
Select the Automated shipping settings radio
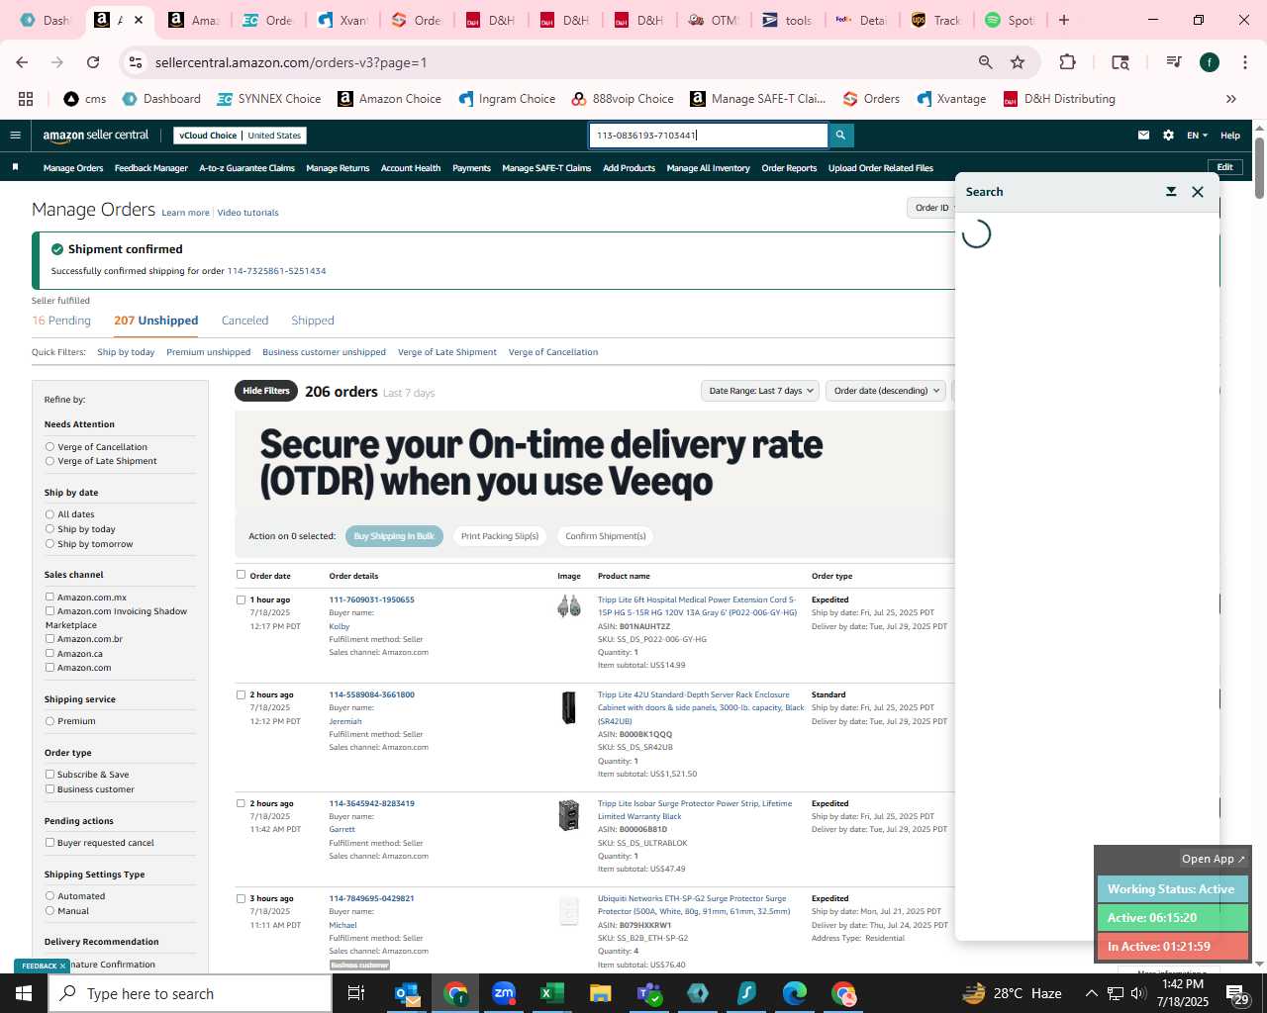pos(49,896)
